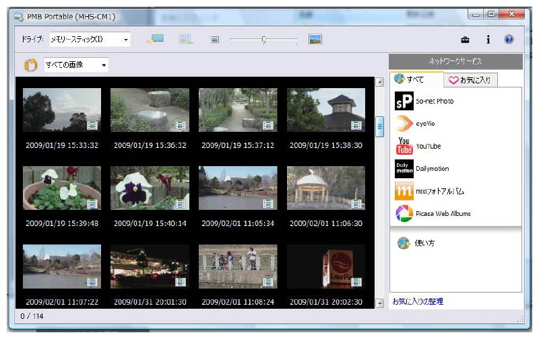
Task: Open the toolbox settings icon
Action: pos(465,40)
